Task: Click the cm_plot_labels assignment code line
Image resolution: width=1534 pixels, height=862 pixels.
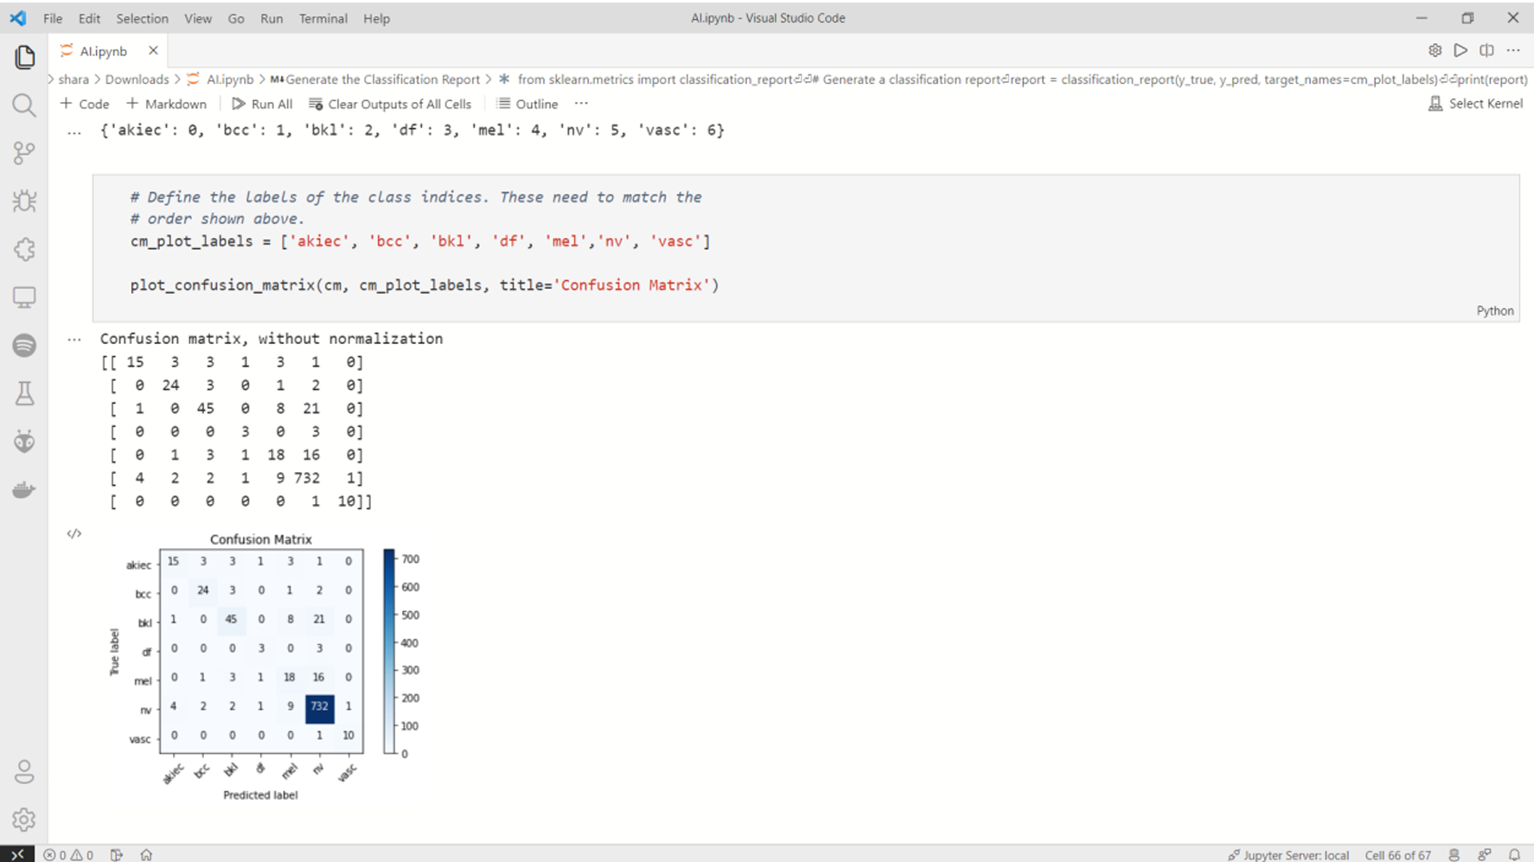Action: (x=420, y=241)
